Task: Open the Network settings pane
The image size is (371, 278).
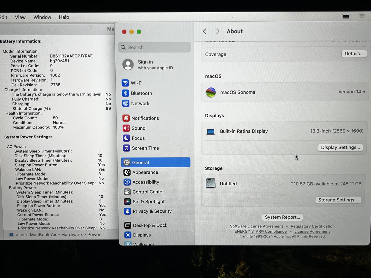Action: pos(140,103)
